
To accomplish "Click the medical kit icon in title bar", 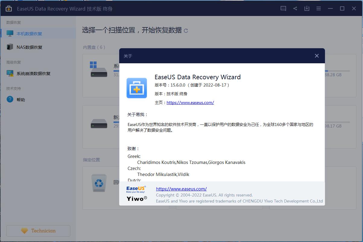I will pyautogui.click(x=9, y=8).
